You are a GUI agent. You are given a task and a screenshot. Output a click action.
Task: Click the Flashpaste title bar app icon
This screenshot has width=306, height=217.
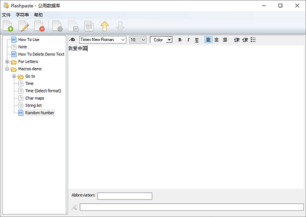click(6, 6)
